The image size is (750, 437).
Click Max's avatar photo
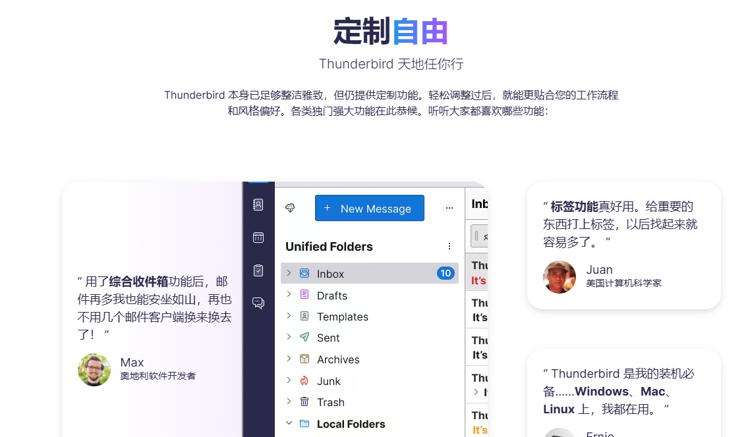tap(94, 370)
